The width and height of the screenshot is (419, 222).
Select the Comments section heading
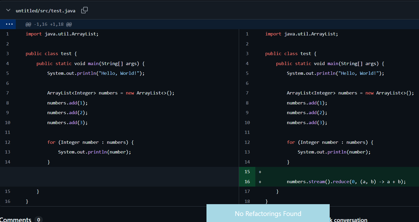pyautogui.click(x=16, y=219)
